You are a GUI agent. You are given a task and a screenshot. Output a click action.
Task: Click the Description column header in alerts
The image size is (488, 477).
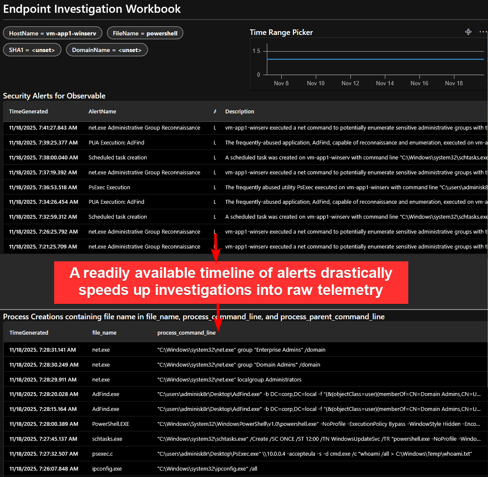(x=240, y=112)
